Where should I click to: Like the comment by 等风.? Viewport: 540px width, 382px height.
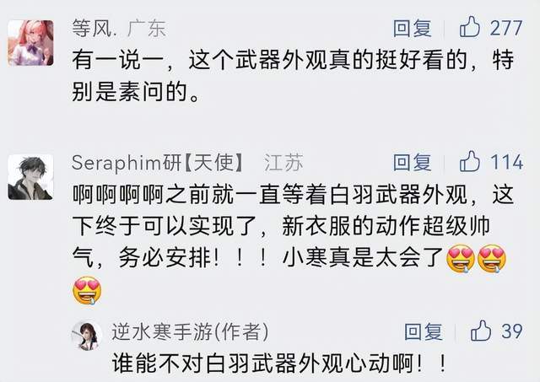pyautogui.click(x=469, y=27)
